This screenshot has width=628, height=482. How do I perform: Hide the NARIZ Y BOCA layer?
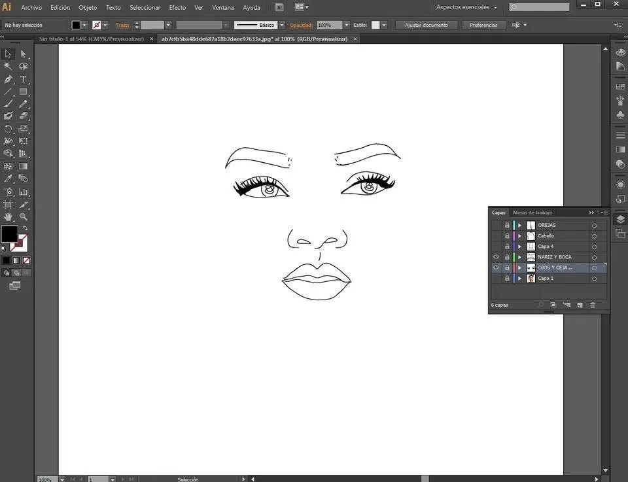[x=496, y=257]
